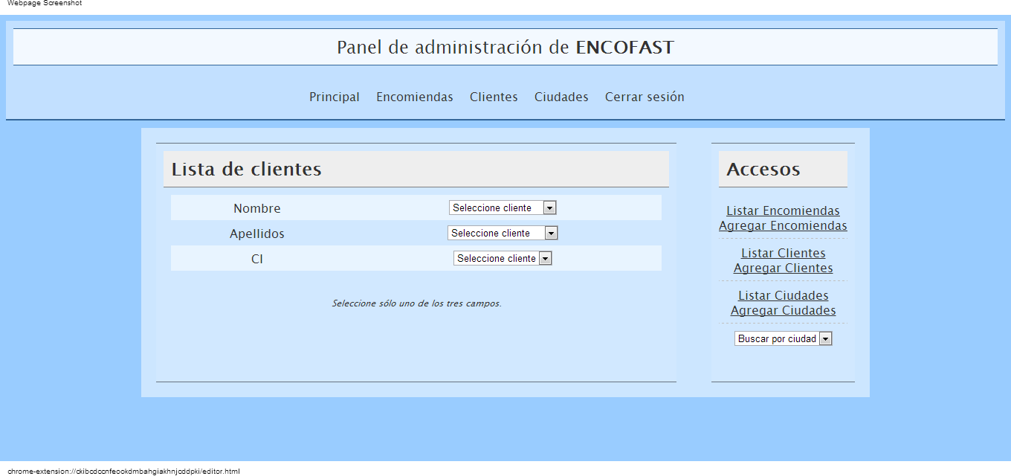This screenshot has height=476, width=1011.
Task: Click Cerrar sesión to log out
Action: pyautogui.click(x=644, y=97)
